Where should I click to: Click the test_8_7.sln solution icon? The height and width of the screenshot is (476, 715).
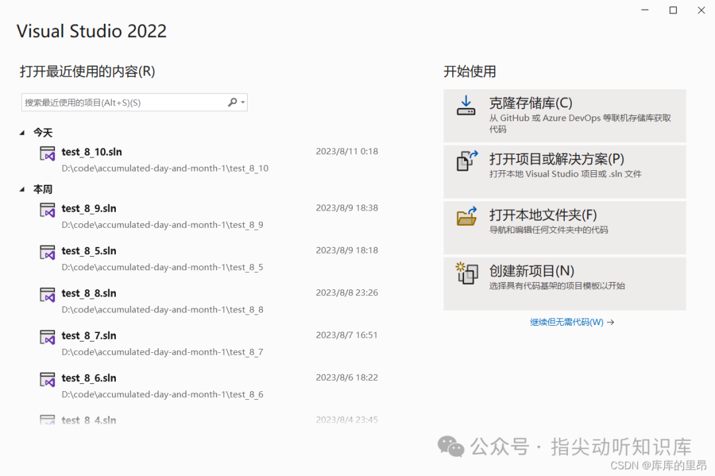tap(48, 337)
